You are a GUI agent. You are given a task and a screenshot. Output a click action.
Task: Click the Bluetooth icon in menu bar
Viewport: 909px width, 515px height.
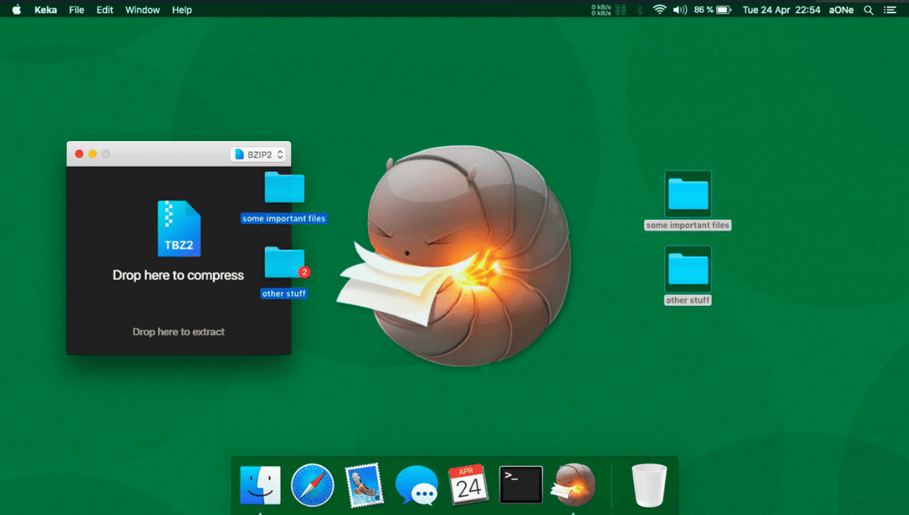pyautogui.click(x=640, y=10)
